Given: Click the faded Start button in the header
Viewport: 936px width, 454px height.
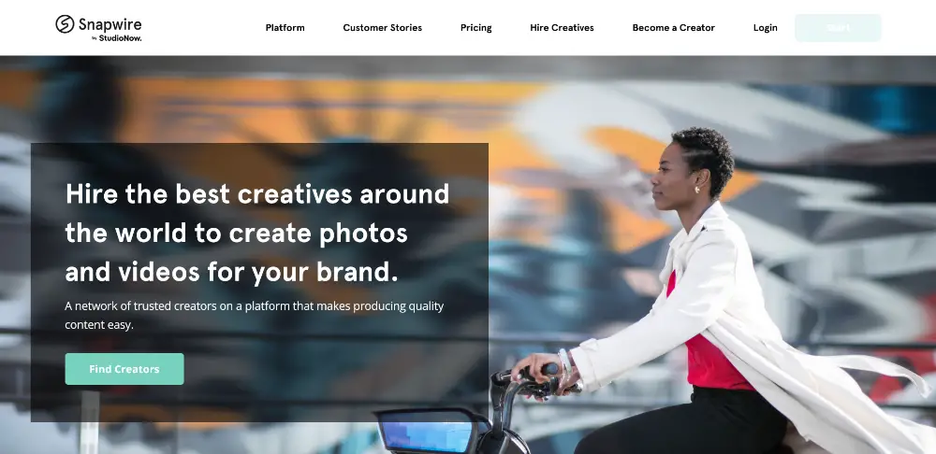Looking at the screenshot, I should coord(838,27).
